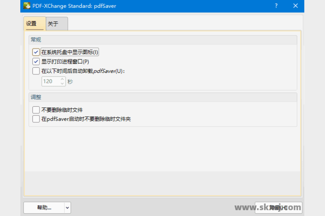325x216 pixels.
Task: Open the 关于 tab
Action: (57, 24)
